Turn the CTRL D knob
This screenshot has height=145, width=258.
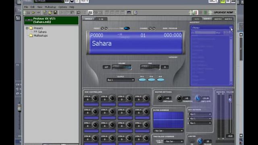pos(146,98)
